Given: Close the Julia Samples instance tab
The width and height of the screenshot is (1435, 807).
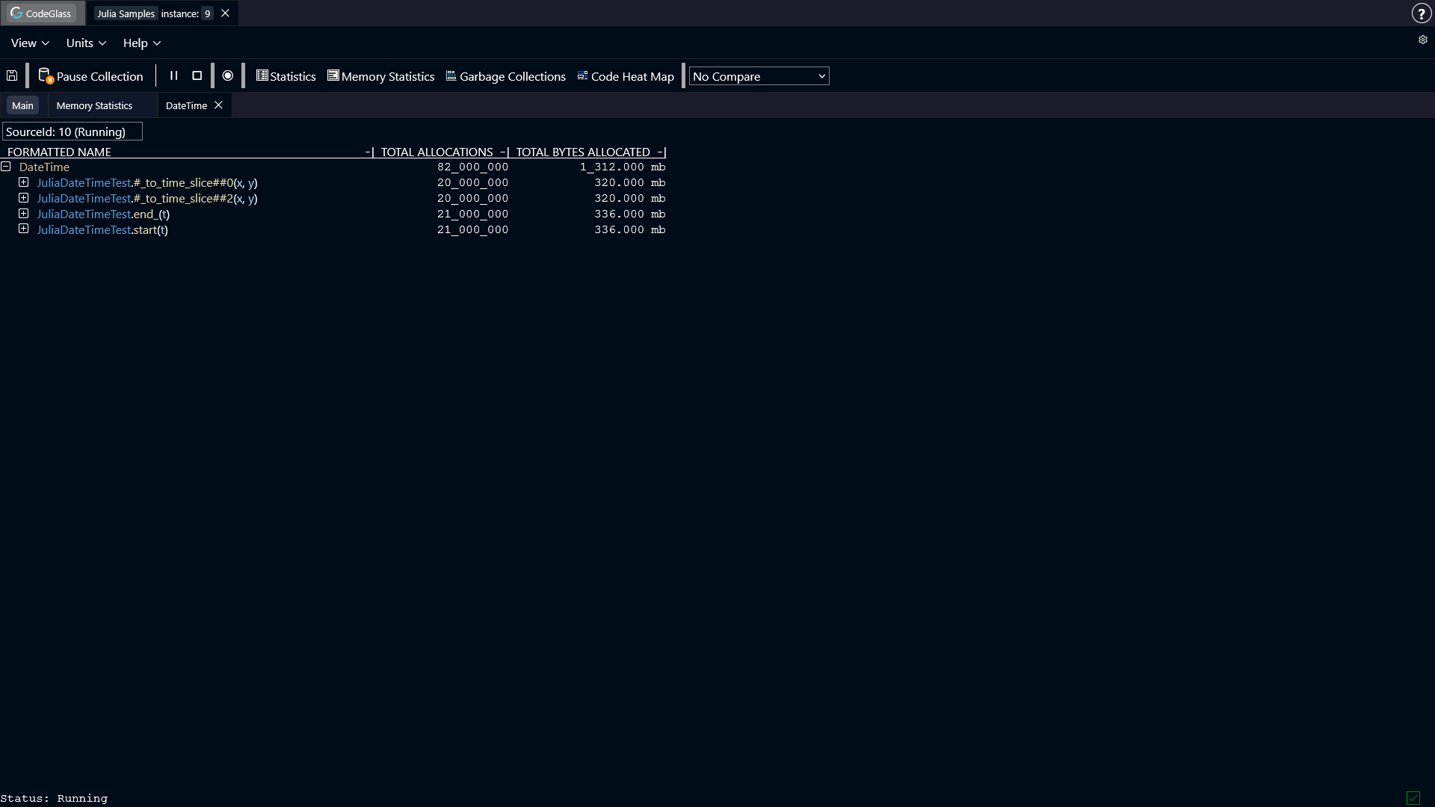Looking at the screenshot, I should coord(225,13).
